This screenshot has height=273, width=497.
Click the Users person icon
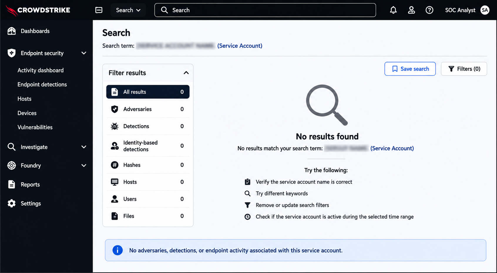click(115, 199)
